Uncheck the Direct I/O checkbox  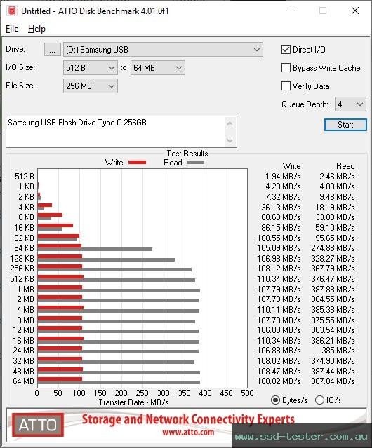click(286, 50)
